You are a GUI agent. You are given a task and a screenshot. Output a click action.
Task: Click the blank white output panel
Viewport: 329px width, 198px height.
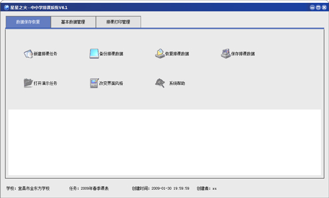coord(164,142)
